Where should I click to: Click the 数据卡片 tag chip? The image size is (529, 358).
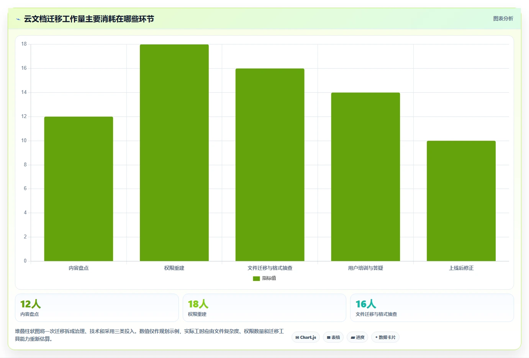click(x=385, y=337)
